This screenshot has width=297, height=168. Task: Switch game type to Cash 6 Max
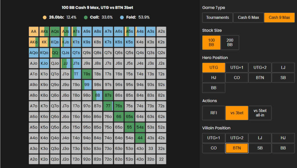tap(248, 18)
